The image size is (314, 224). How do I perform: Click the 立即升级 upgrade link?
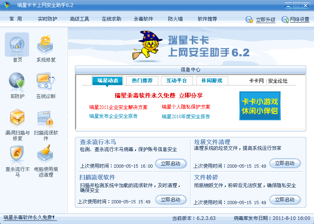(x=265, y=19)
